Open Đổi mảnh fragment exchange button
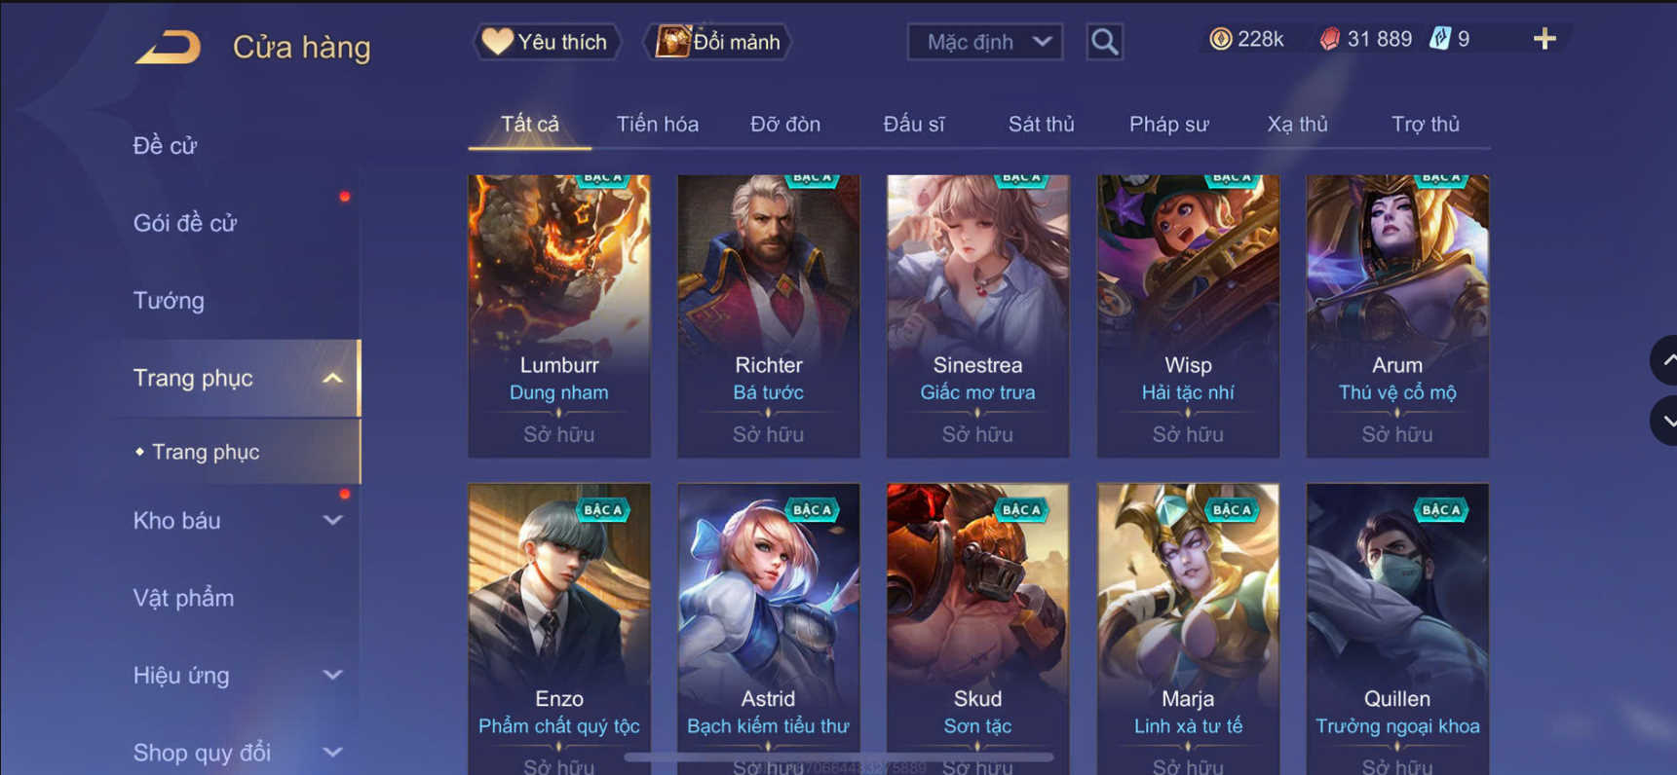 [719, 42]
